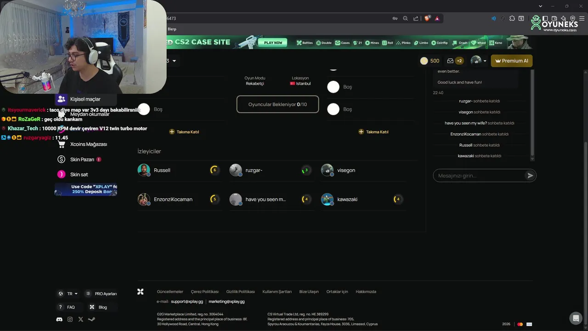Image resolution: width=588 pixels, height=331 pixels.
Task: Join the right team via Takıma Katıl
Action: pyautogui.click(x=373, y=132)
